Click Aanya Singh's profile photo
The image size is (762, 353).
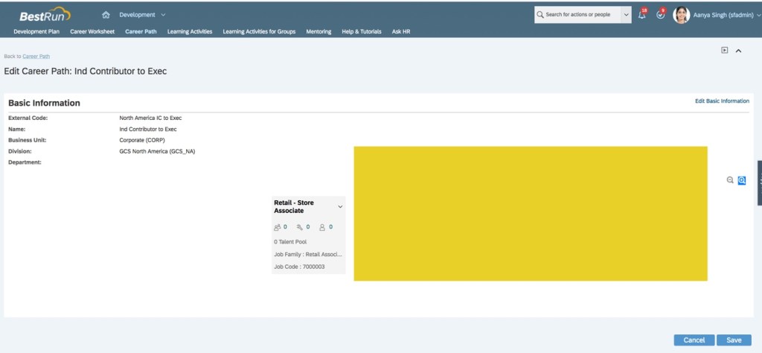(681, 15)
